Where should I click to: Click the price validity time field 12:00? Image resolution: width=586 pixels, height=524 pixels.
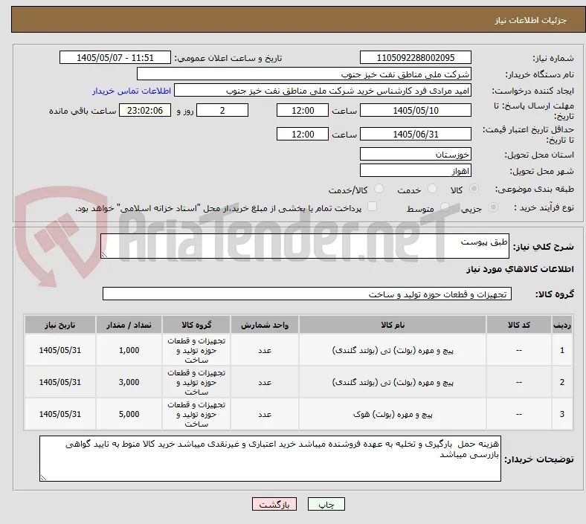pos(303,134)
